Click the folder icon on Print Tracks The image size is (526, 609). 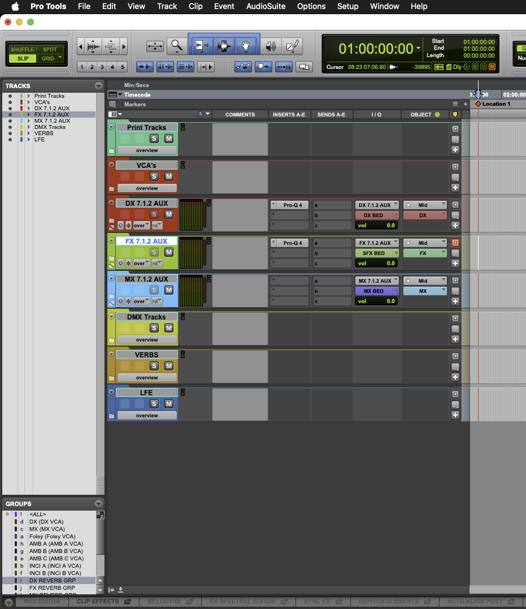point(111,151)
